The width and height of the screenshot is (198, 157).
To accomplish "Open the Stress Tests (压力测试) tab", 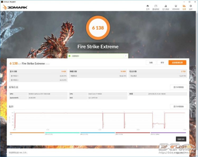I will click(166, 7).
